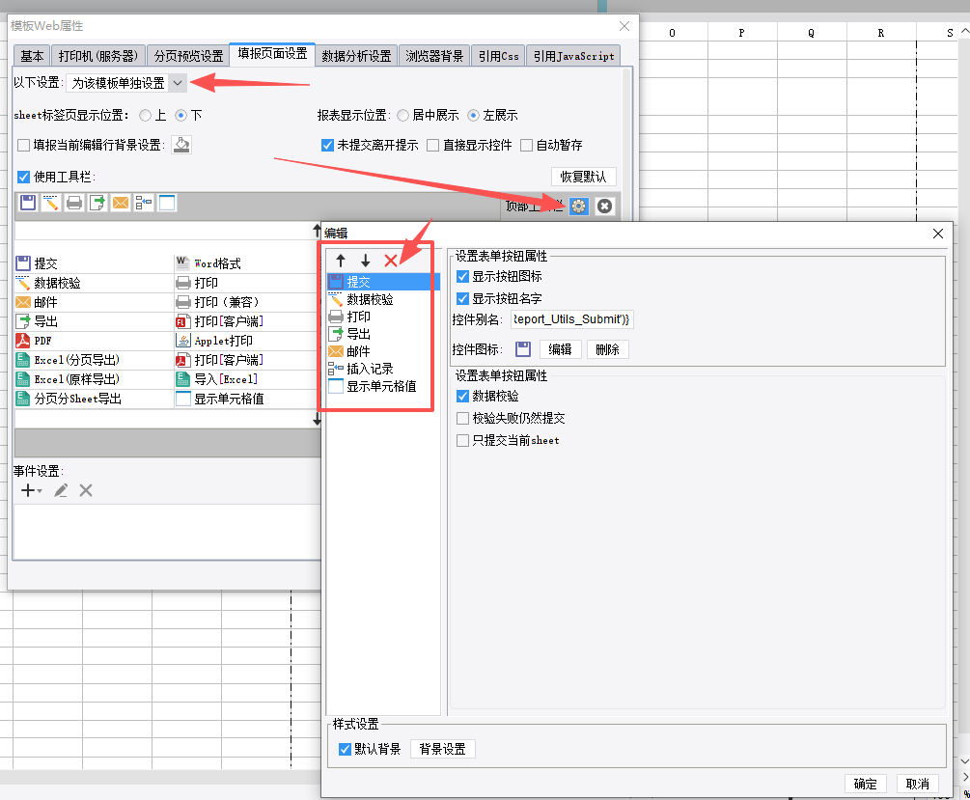Select 左展示 radio button

pos(473,115)
